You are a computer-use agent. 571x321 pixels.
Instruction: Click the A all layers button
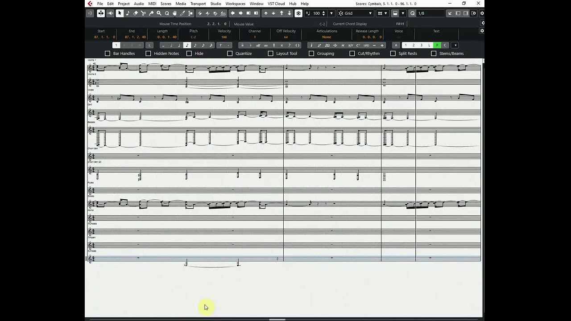[x=396, y=45]
